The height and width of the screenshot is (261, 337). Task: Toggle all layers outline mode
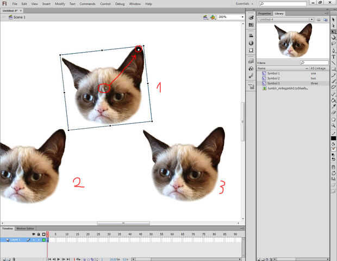tap(44, 234)
